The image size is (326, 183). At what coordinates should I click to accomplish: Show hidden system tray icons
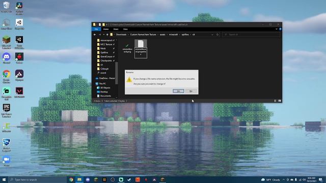284,179
